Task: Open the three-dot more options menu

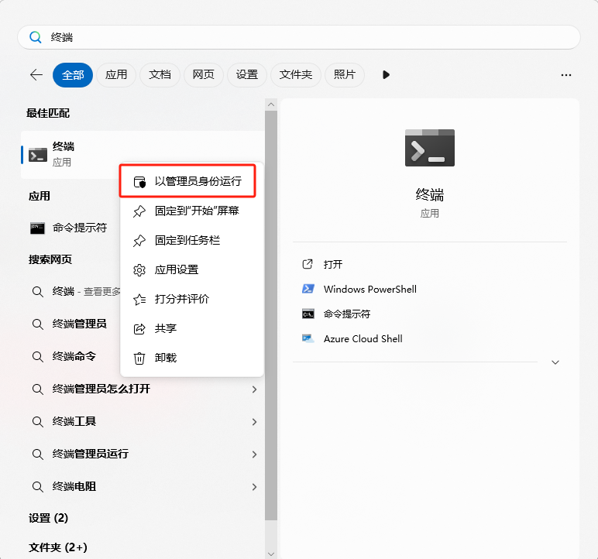Action: coord(566,75)
